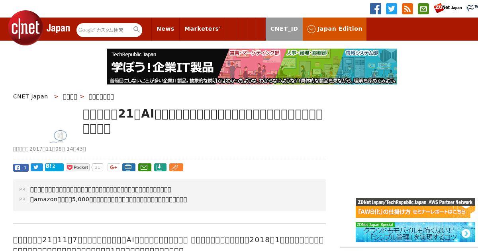Share the article on Google+
This screenshot has height=251, width=478.
(x=114, y=167)
